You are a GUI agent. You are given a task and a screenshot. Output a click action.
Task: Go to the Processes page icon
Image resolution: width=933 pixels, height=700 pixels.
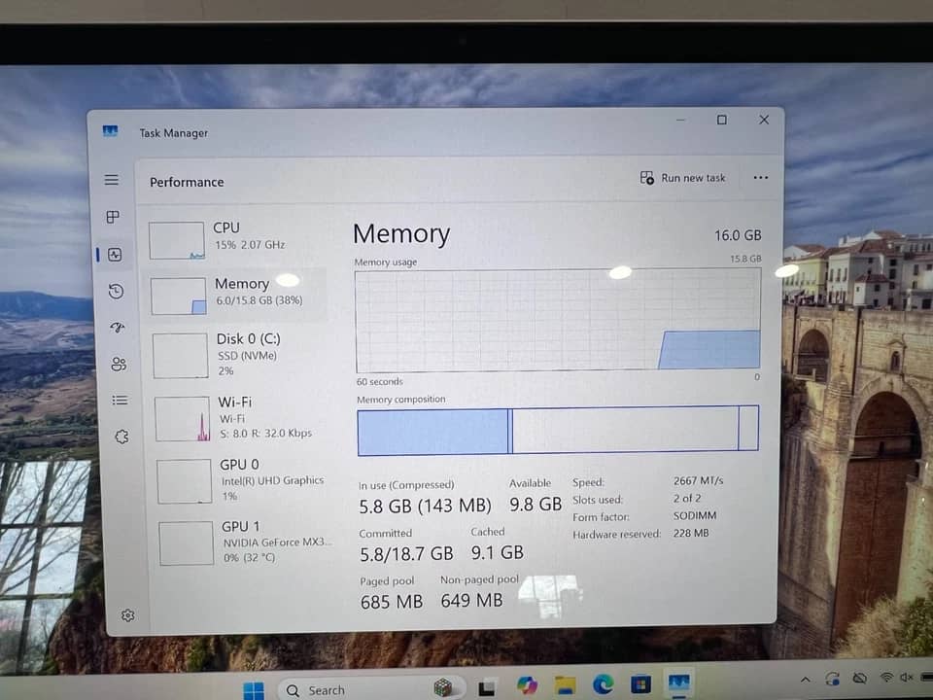(113, 217)
